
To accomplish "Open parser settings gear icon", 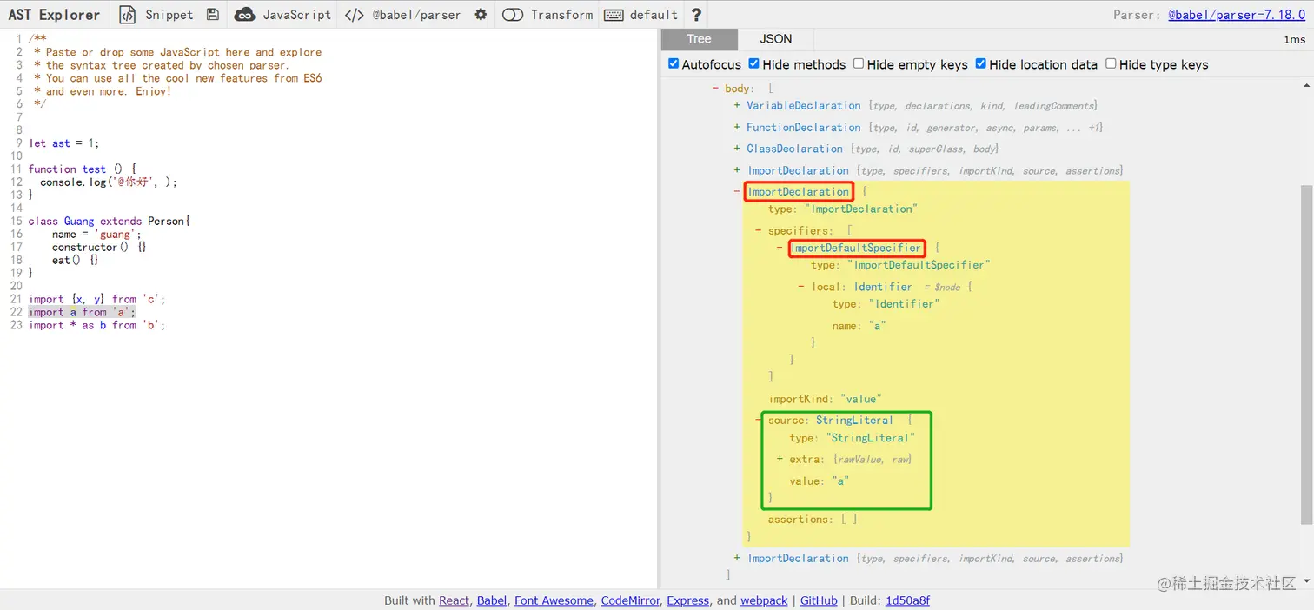I will [481, 15].
